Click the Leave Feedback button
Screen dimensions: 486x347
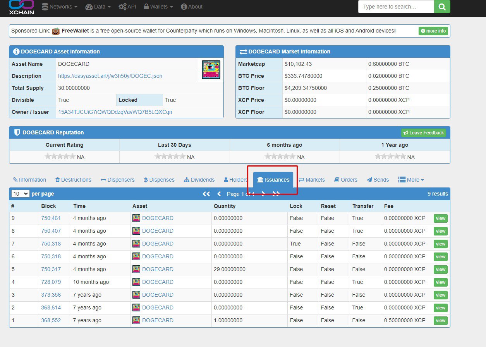[x=424, y=133]
